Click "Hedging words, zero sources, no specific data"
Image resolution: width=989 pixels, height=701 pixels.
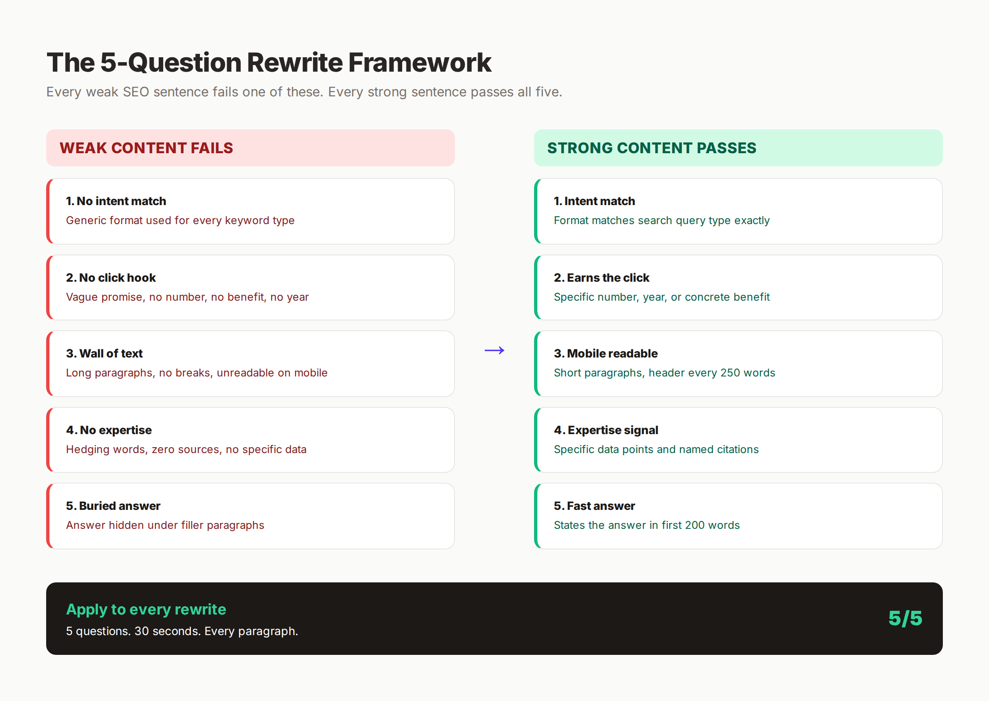(186, 449)
